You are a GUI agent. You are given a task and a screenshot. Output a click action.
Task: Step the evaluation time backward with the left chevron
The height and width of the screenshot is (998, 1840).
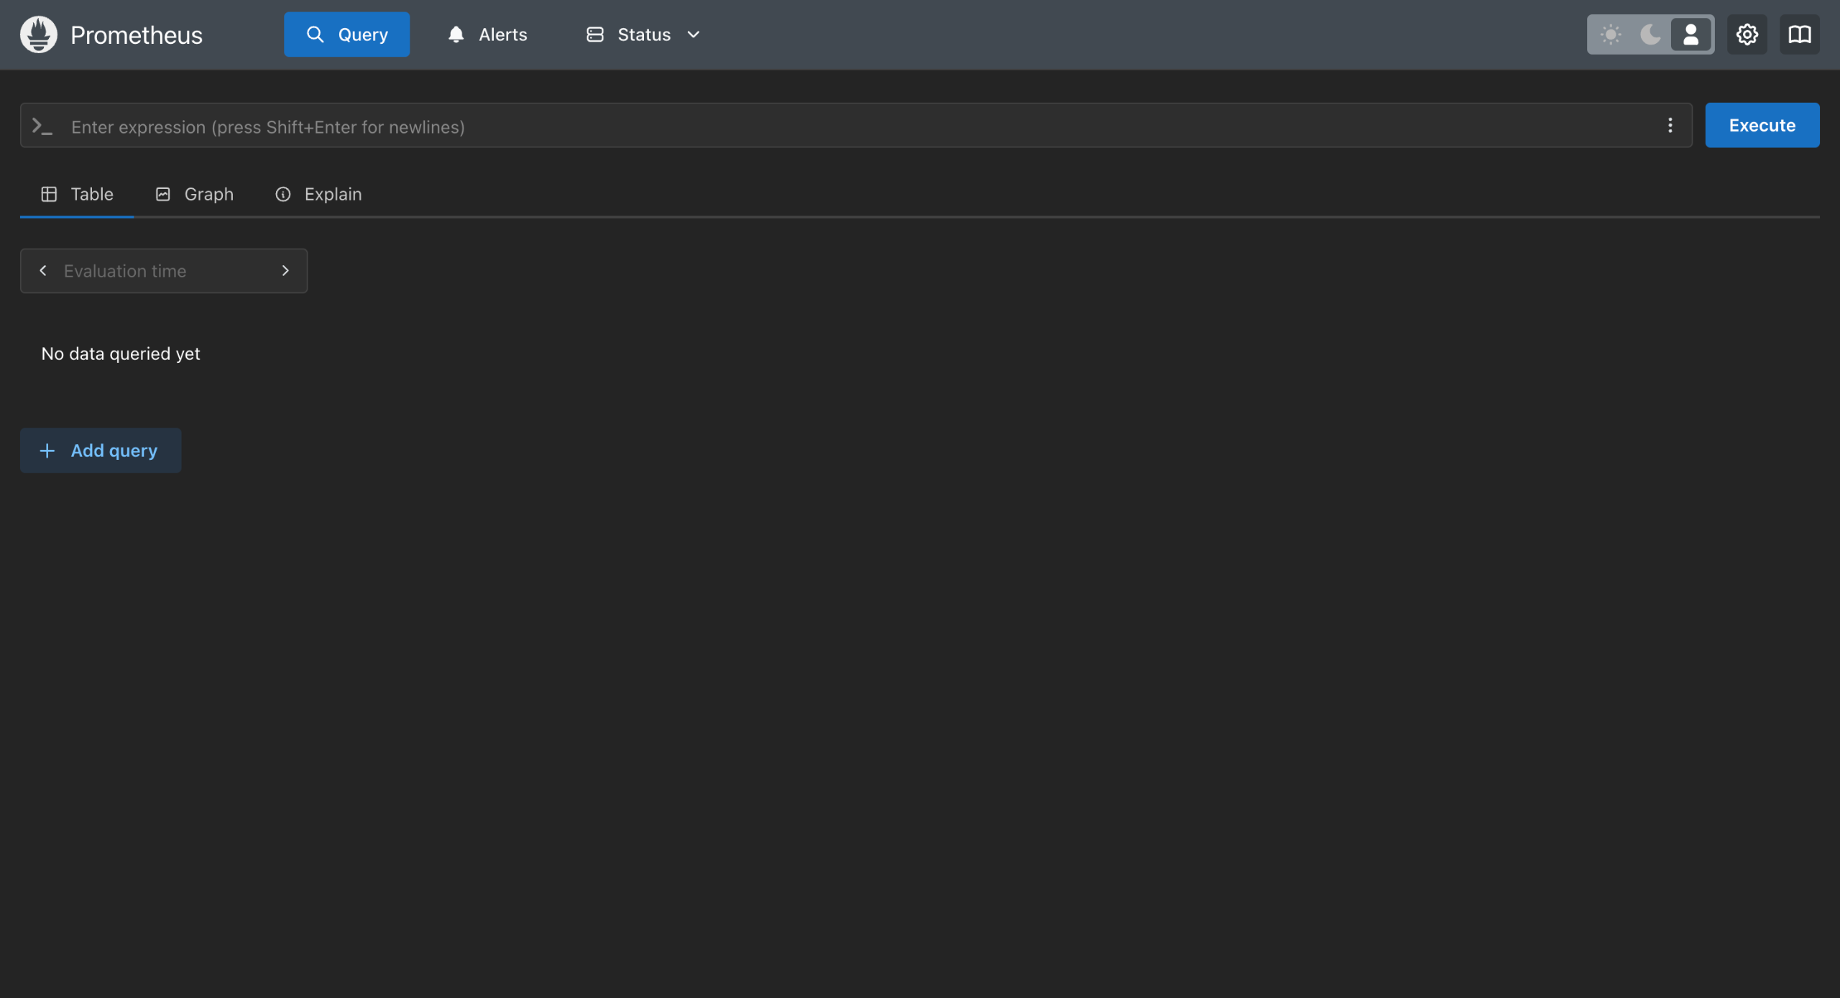pos(43,271)
